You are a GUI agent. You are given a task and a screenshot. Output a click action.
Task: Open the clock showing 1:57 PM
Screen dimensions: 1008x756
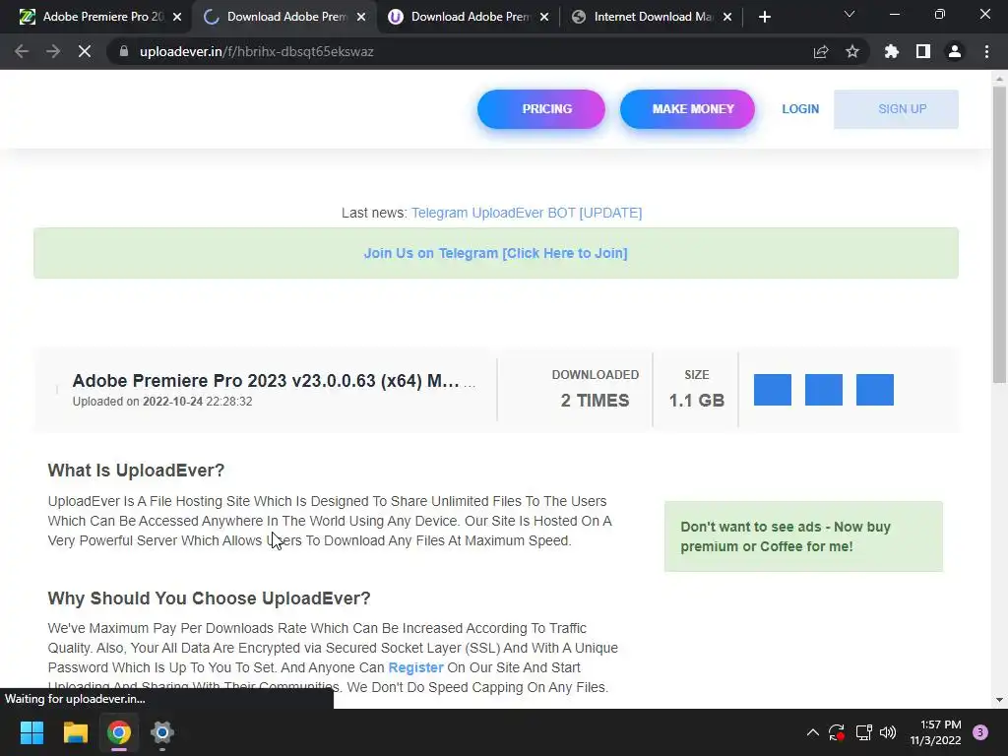pos(935,732)
